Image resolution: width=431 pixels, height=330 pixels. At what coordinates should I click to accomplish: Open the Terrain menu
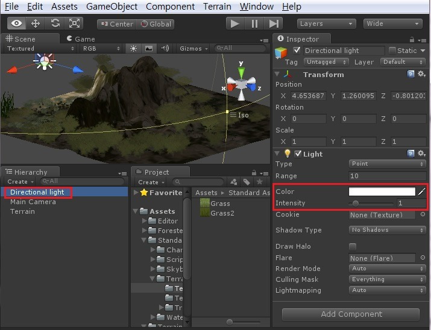click(x=217, y=6)
